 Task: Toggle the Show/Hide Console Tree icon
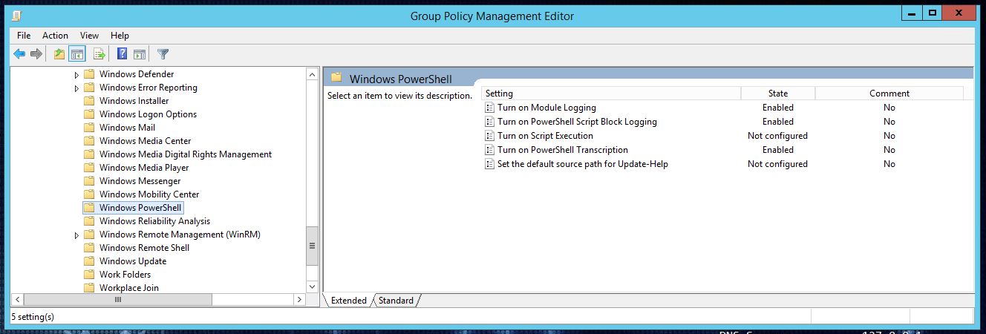[76, 53]
